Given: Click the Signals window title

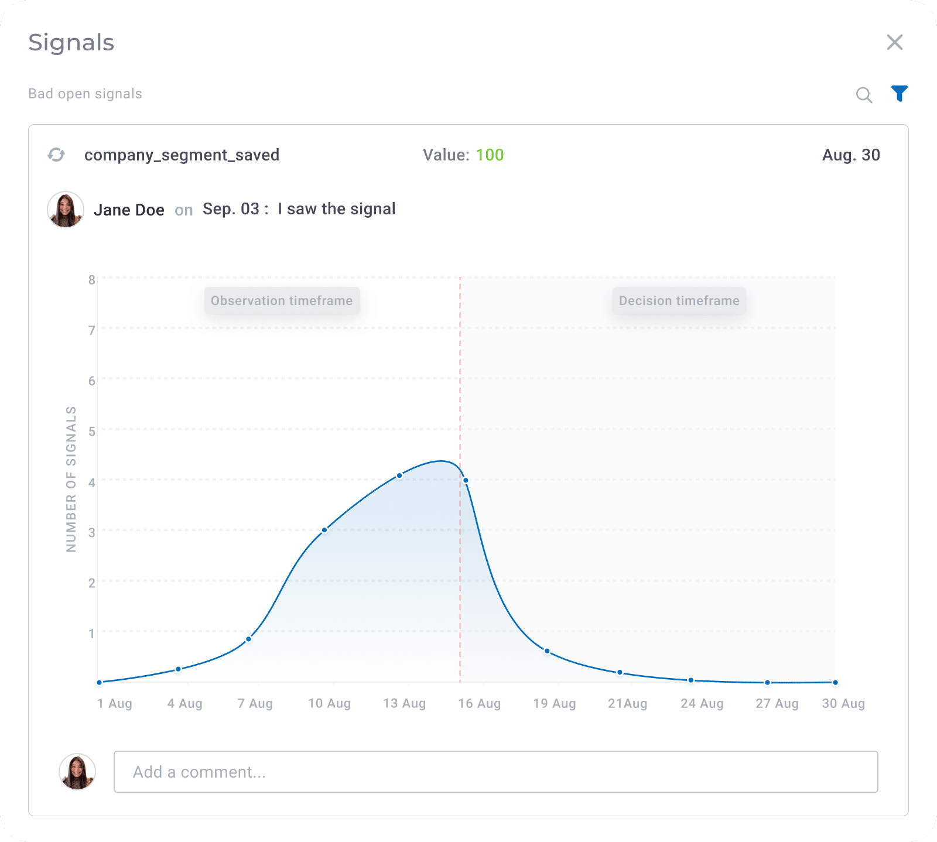Looking at the screenshot, I should point(71,42).
